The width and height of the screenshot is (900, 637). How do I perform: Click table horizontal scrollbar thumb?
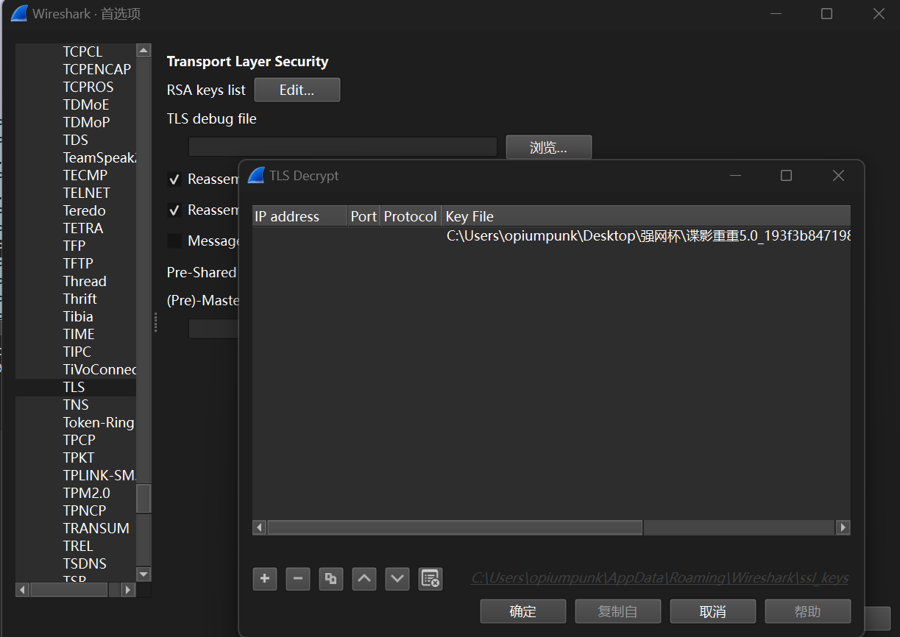(x=455, y=527)
